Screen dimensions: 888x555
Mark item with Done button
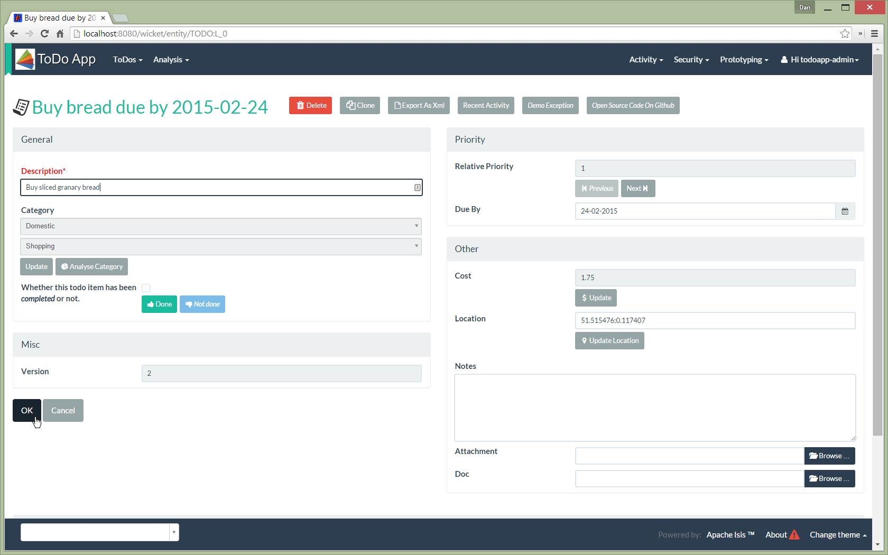(x=159, y=304)
